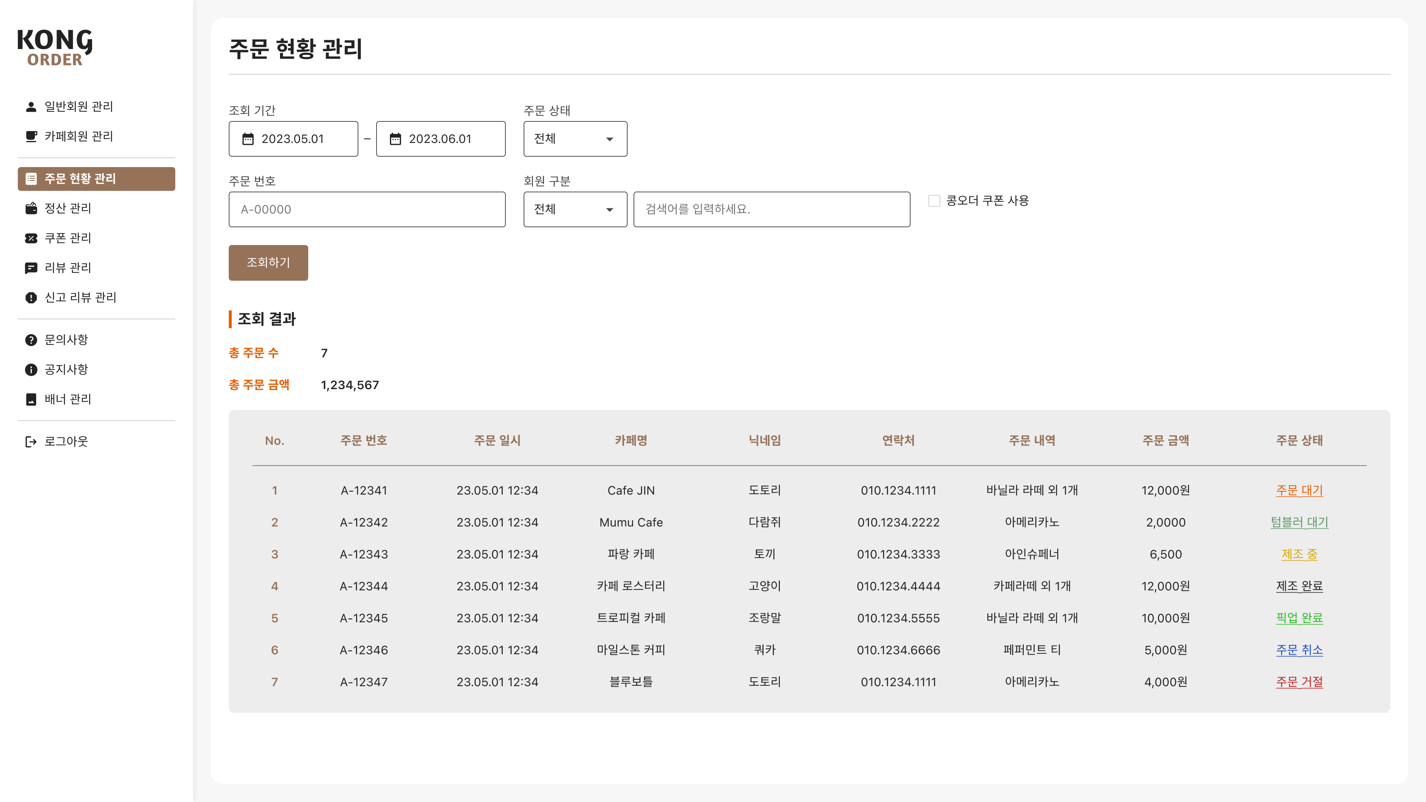Screen dimensions: 1426x802
Task: Click the 연락처 column header
Action: (898, 441)
